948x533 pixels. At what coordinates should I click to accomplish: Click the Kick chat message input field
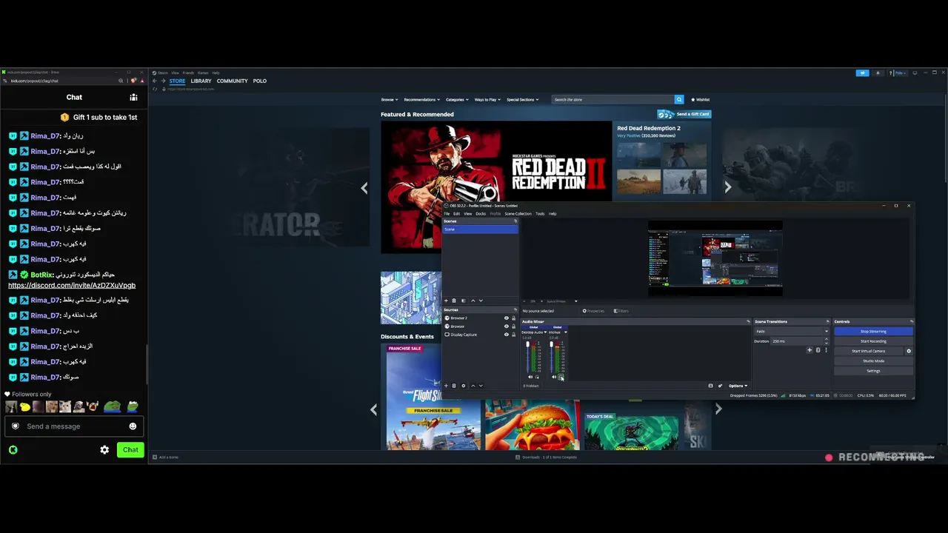pos(74,426)
